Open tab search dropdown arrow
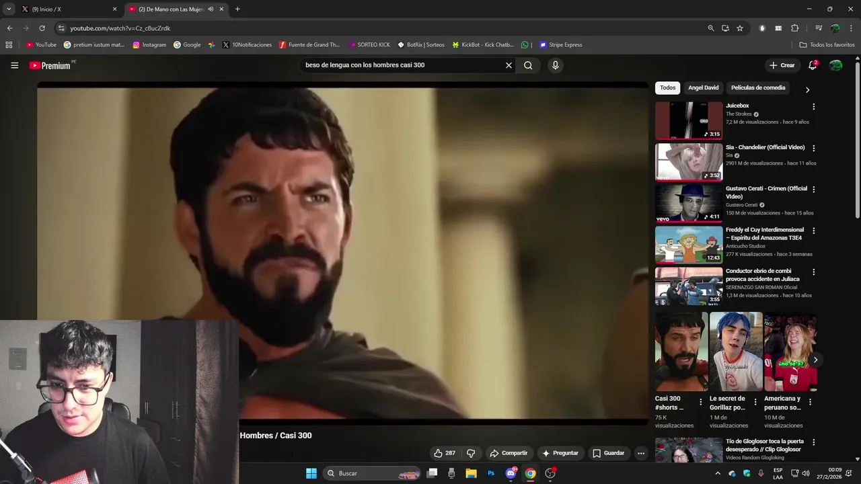861x484 pixels. [x=9, y=9]
